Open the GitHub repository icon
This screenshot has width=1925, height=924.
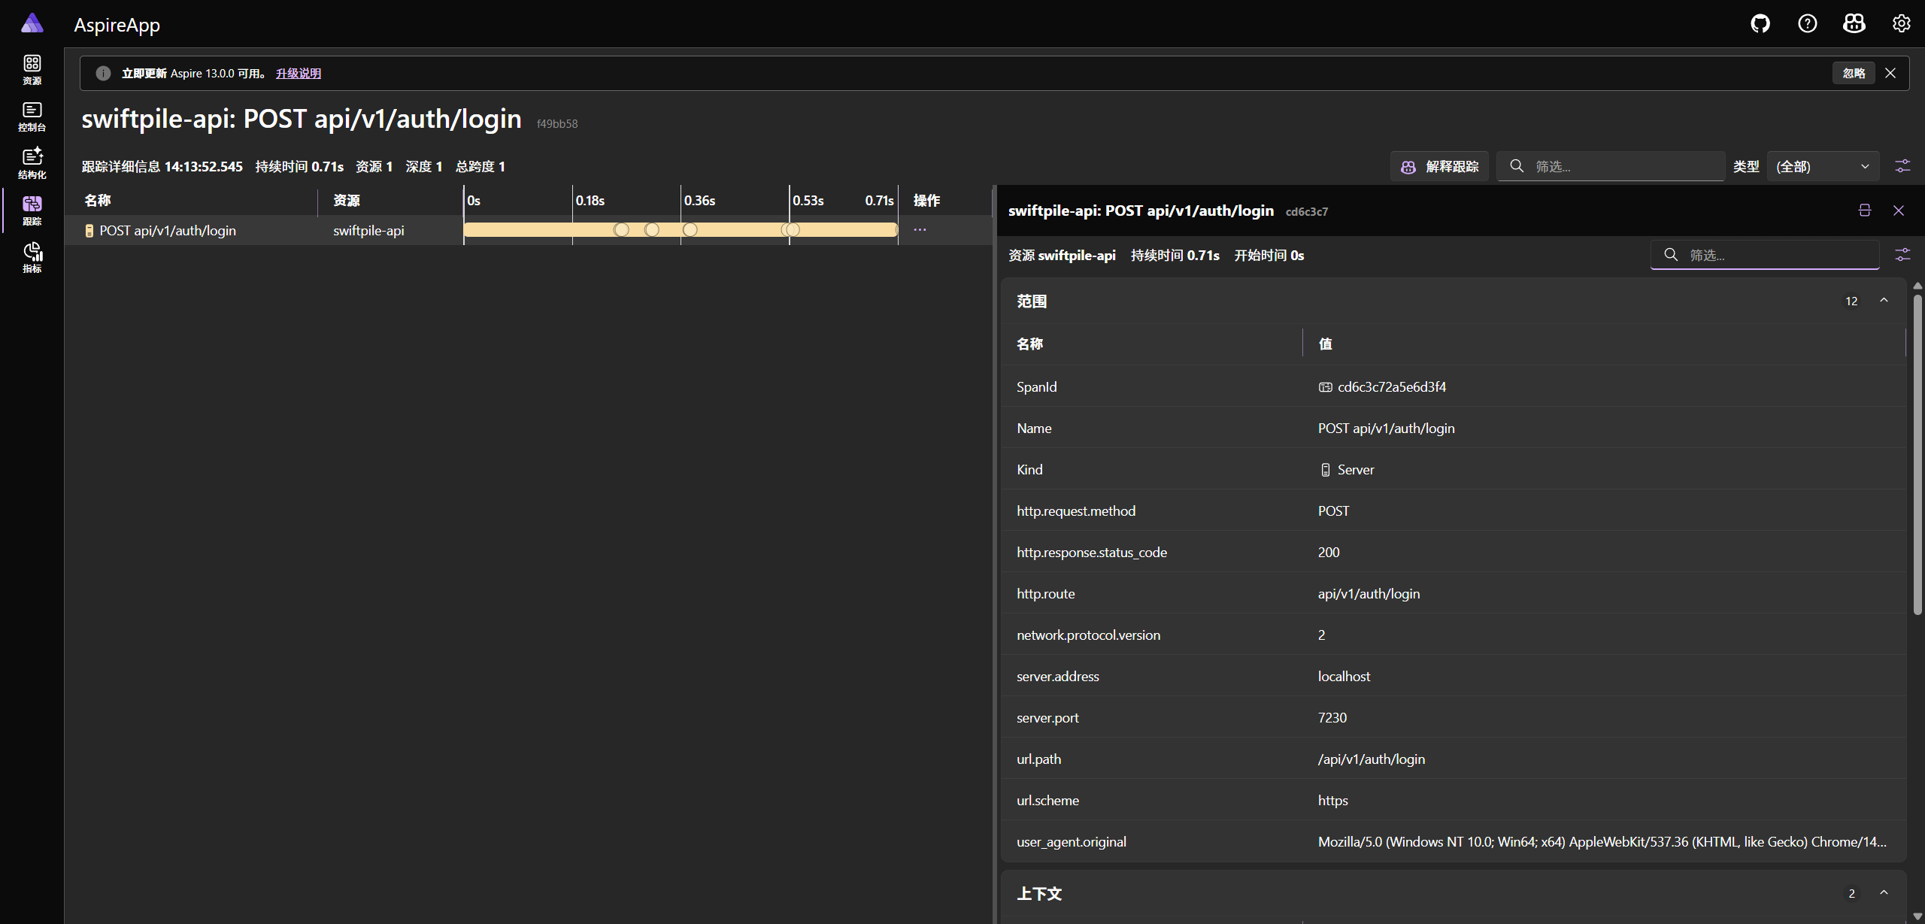pyautogui.click(x=1760, y=24)
